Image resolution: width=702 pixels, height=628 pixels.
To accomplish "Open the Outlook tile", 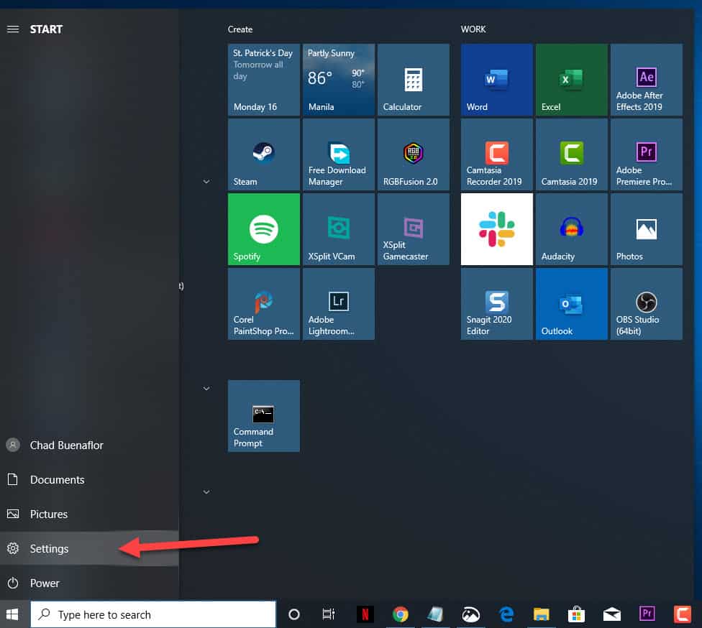I will coord(571,304).
